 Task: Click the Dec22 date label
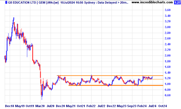click(x=111, y=106)
